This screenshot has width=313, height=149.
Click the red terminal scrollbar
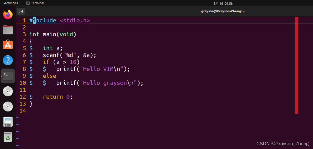[296, 65]
